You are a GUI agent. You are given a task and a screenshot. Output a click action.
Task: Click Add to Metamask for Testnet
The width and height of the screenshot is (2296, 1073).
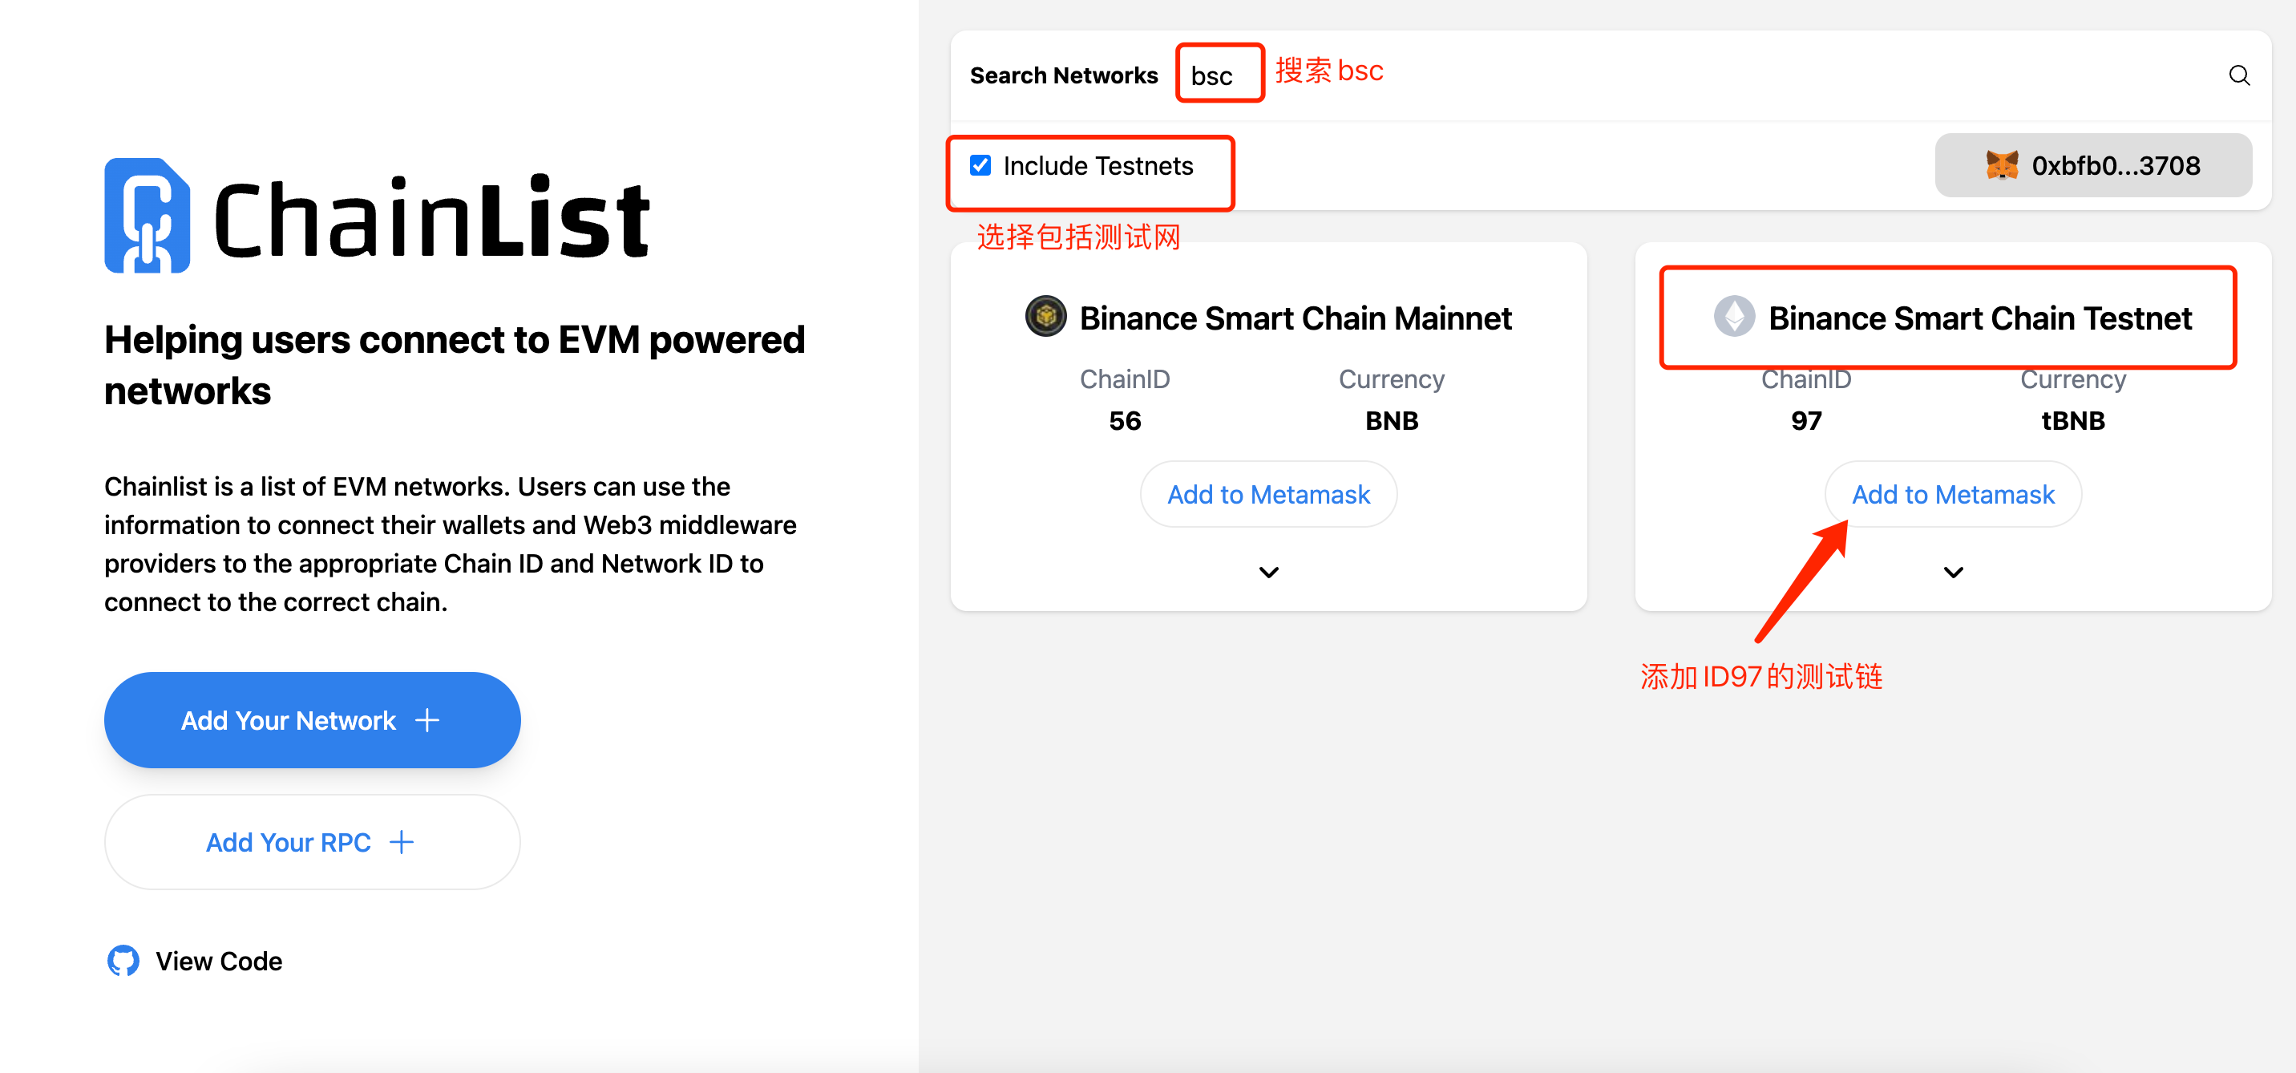tap(1952, 493)
